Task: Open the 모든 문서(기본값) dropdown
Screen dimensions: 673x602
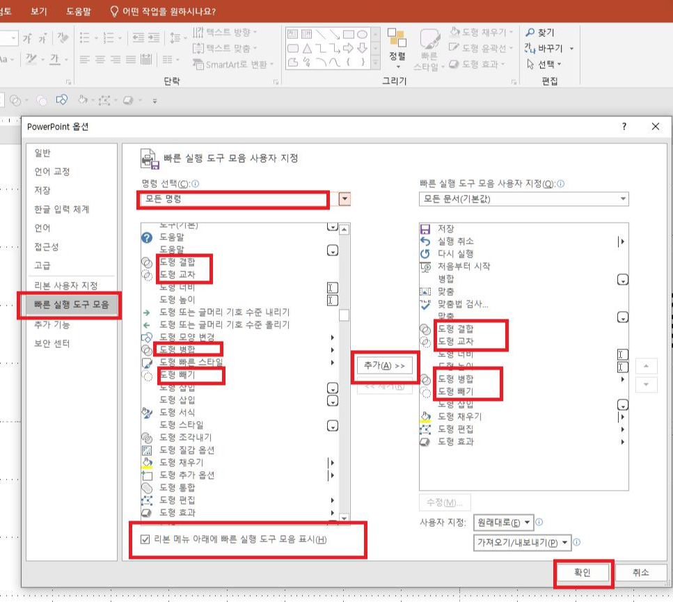Action: point(523,199)
